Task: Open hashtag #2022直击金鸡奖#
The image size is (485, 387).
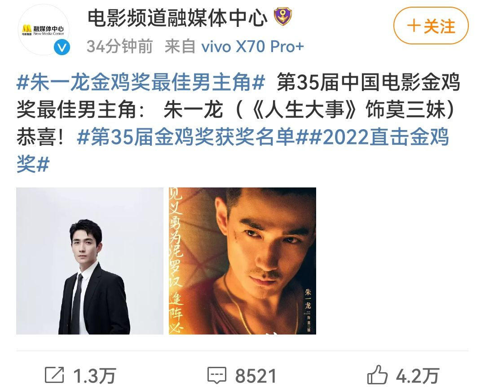Action: tap(233, 150)
